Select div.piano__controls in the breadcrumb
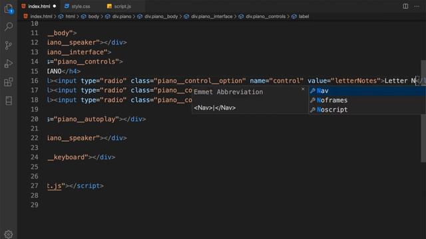 [x=266, y=17]
